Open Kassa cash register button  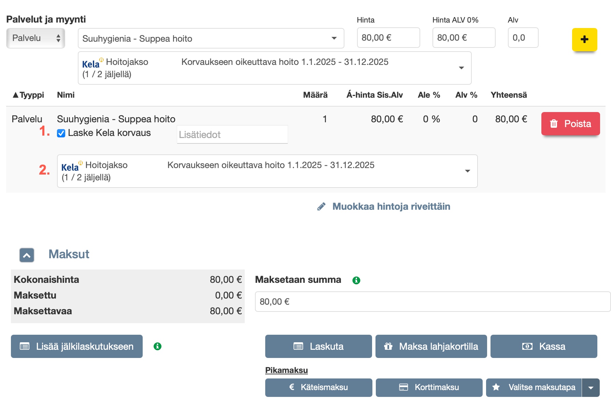pos(543,346)
